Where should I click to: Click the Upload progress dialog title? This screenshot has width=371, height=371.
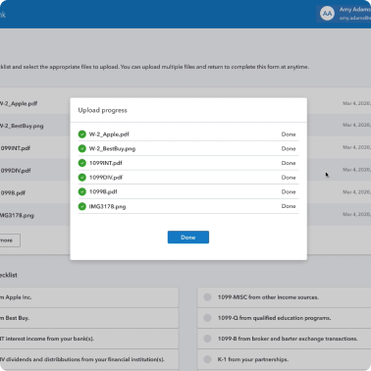(x=103, y=110)
